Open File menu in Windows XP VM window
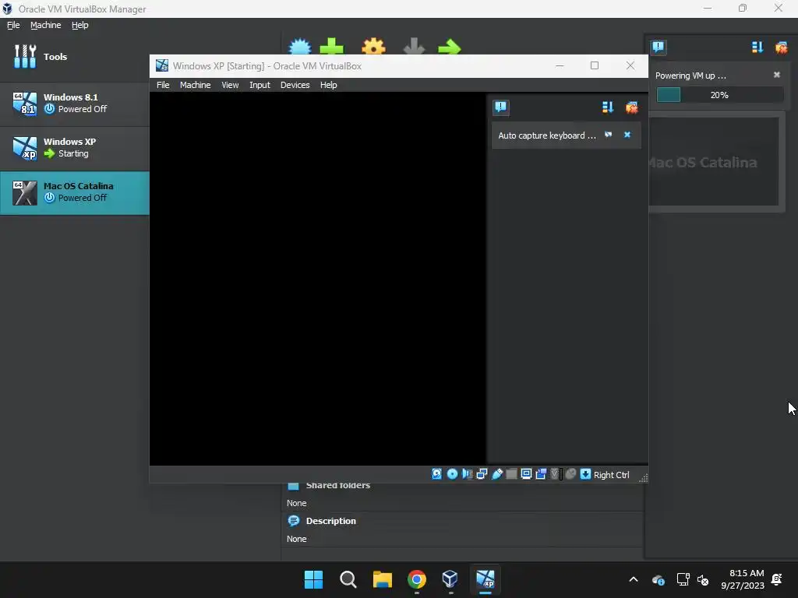The width and height of the screenshot is (798, 598). click(x=163, y=85)
